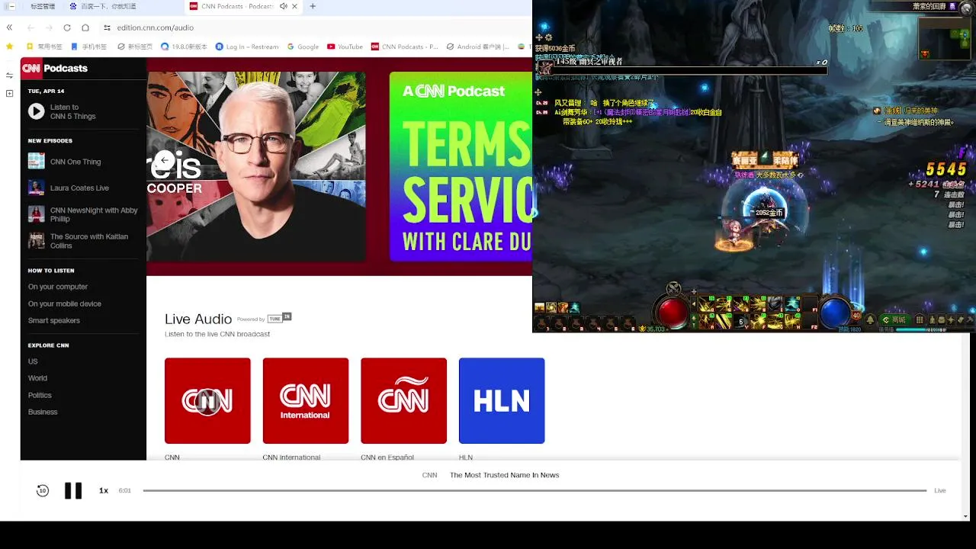976x549 pixels.
Task: Open the Log In – Restream bookmark
Action: 247,47
